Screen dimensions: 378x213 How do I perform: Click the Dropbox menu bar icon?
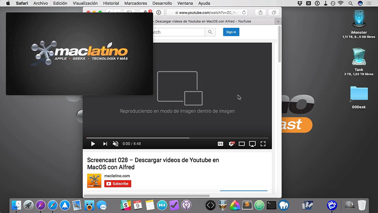tap(299, 3)
